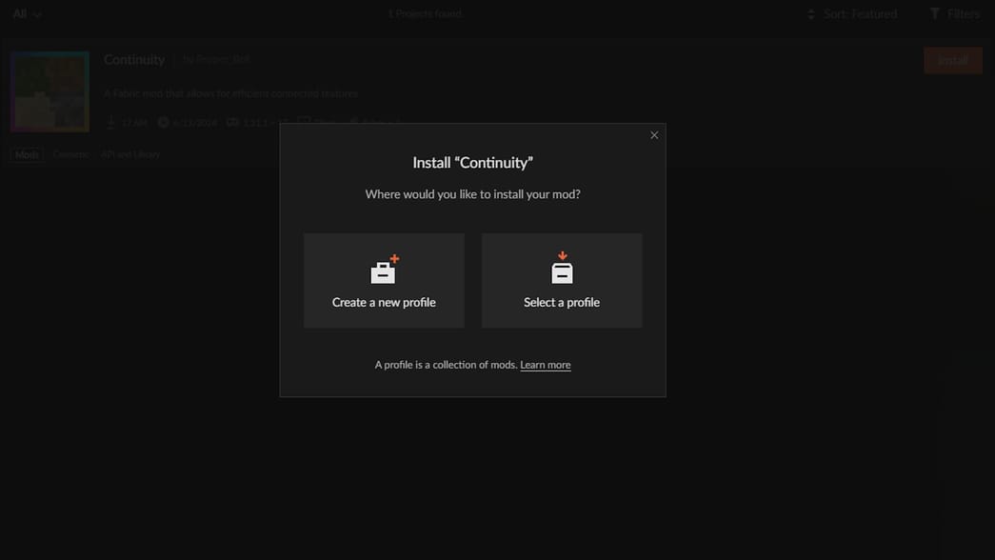Image resolution: width=995 pixels, height=560 pixels.
Task: Dismiss the install dialog with the X
Action: click(654, 134)
